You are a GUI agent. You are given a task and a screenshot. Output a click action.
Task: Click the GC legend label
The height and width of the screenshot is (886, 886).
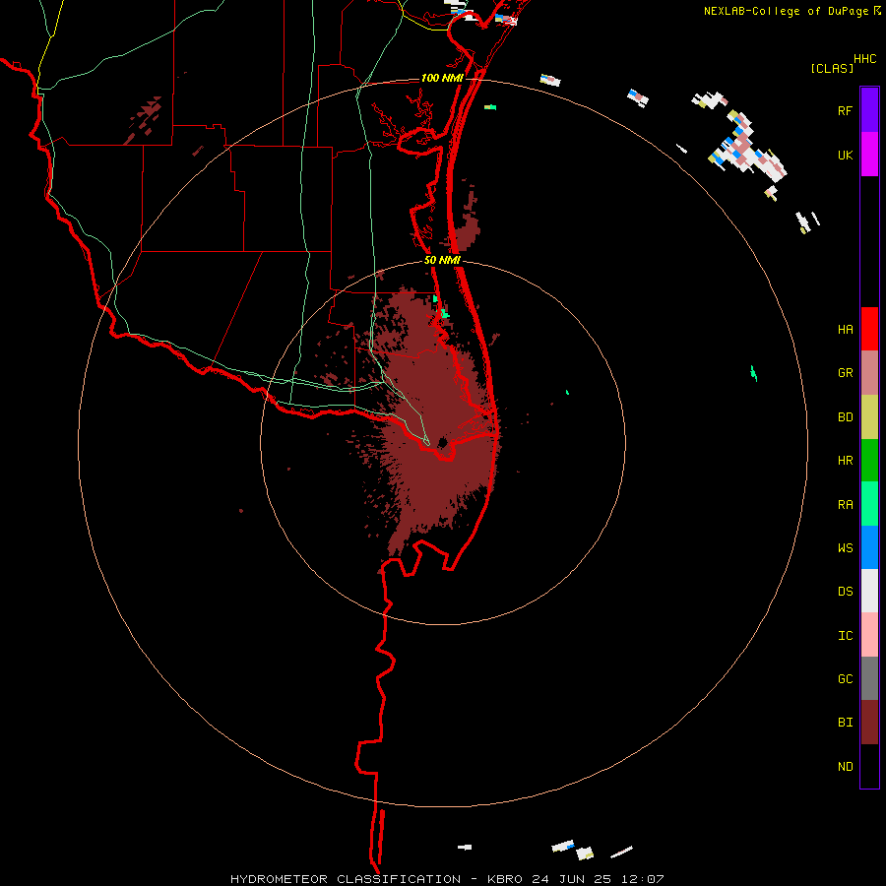click(x=845, y=679)
